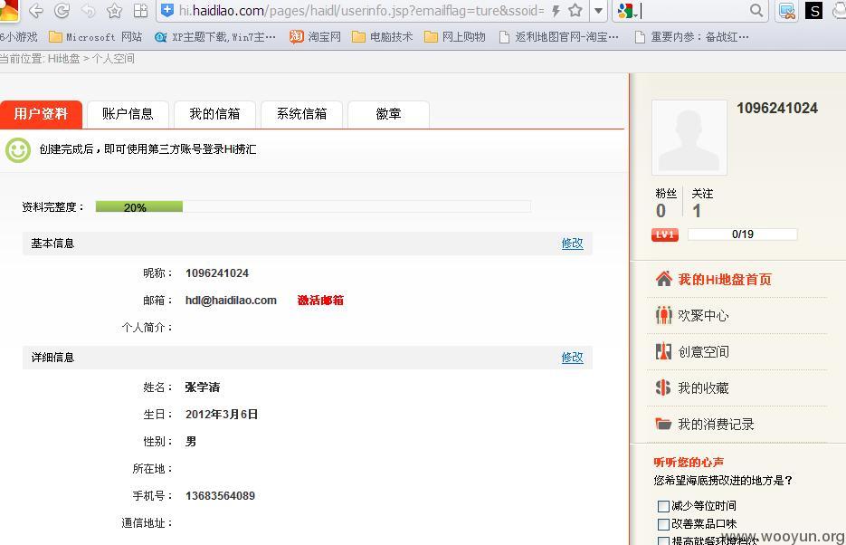Open the Google search engine selector
The width and height of the screenshot is (846, 545).
coord(628,10)
